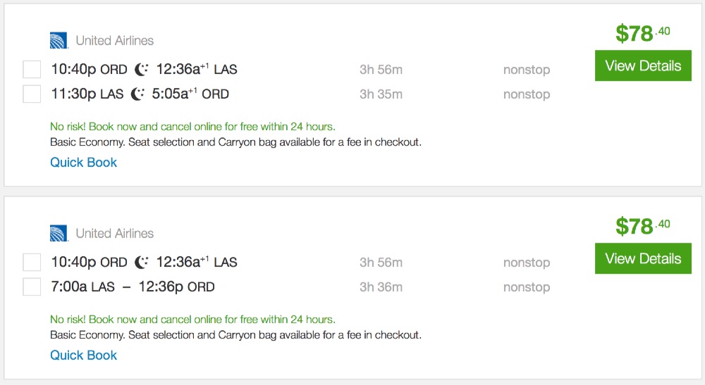
Task: Click the United Airlines logo on the 7:00a return itinerary
Action: (x=59, y=234)
